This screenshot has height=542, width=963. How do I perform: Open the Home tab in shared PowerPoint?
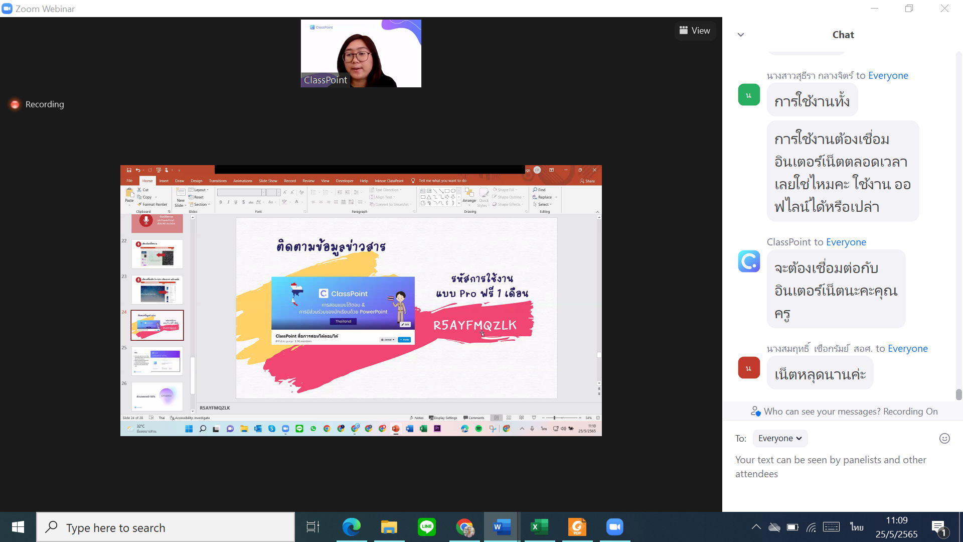point(147,181)
